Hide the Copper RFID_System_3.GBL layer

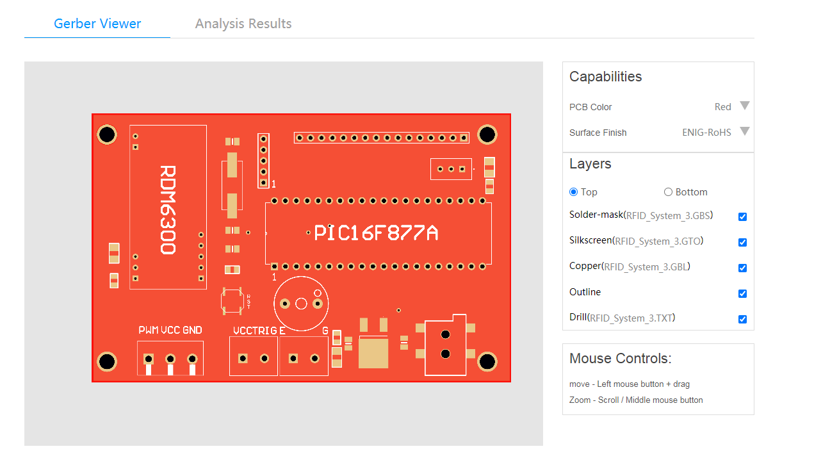point(742,268)
